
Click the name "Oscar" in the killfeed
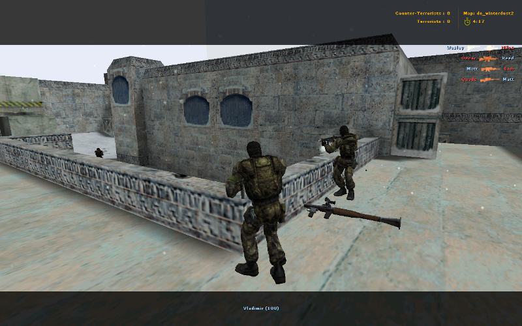click(x=468, y=58)
